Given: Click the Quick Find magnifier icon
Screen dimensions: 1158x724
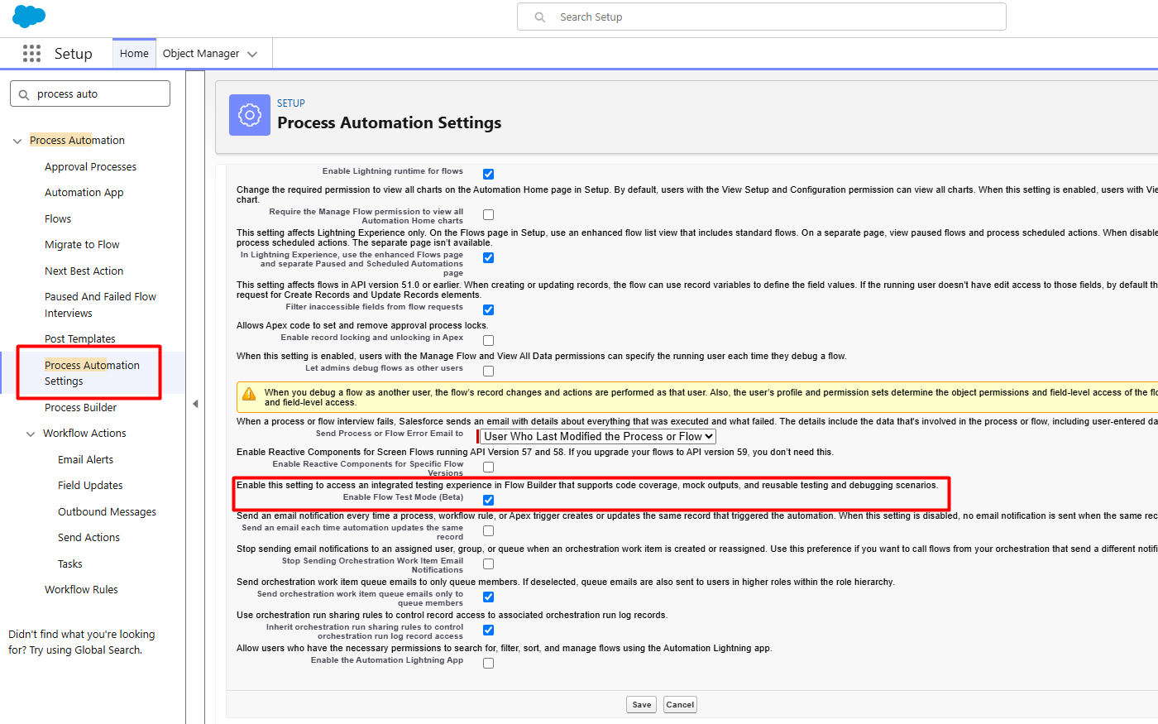Looking at the screenshot, I should 23,94.
